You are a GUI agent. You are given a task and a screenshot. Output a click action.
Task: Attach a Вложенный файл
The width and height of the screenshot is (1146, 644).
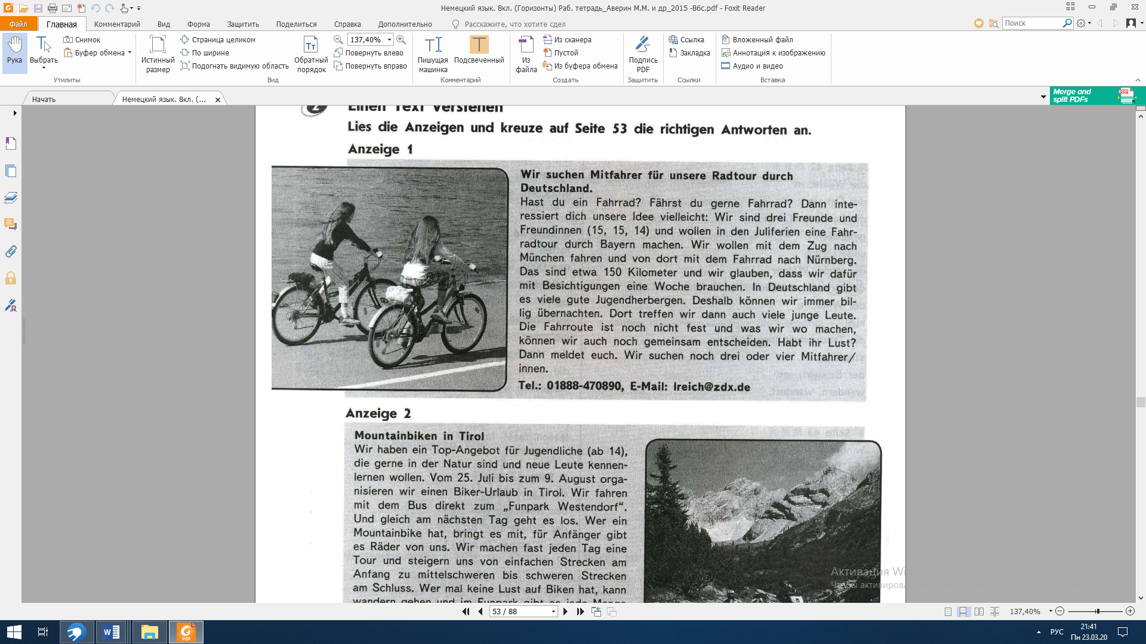click(757, 39)
